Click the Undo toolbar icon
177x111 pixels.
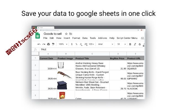[x=39, y=44]
